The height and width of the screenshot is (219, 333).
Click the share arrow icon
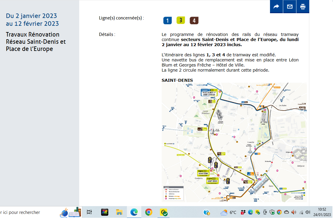pyautogui.click(x=276, y=7)
